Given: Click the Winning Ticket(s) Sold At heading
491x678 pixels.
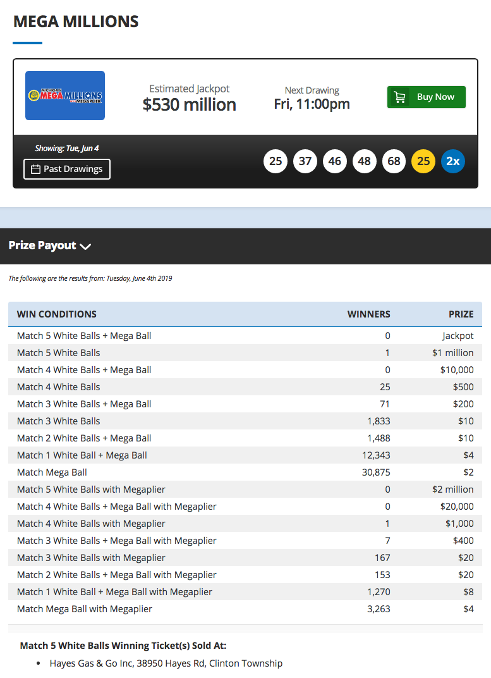Looking at the screenshot, I should [x=123, y=646].
